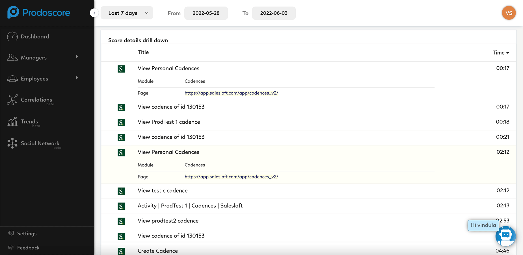Image resolution: width=523 pixels, height=255 pixels.
Task: Select View prodtest2 cadence row
Action: (x=308, y=221)
